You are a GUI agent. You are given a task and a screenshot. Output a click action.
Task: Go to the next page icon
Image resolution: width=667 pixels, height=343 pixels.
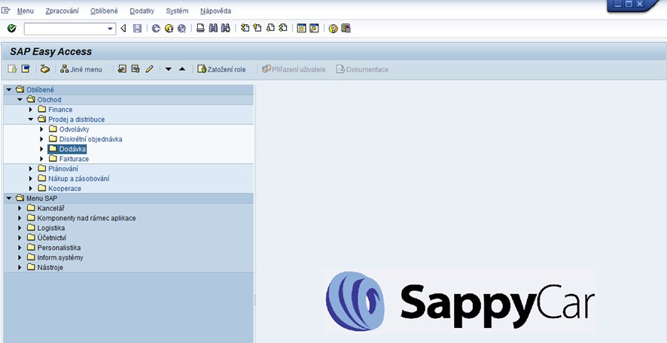270,29
